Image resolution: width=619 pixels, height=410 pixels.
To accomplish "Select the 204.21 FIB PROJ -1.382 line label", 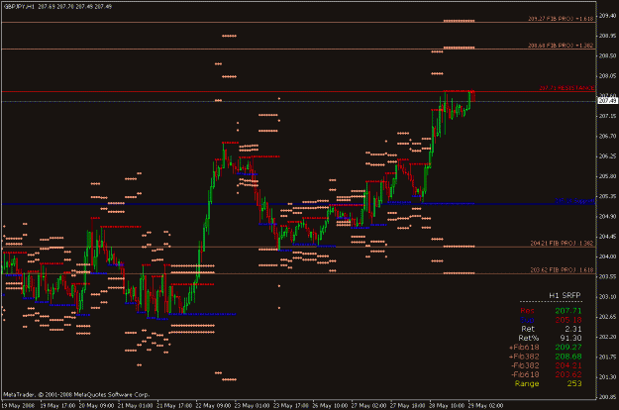I will 562,244.
